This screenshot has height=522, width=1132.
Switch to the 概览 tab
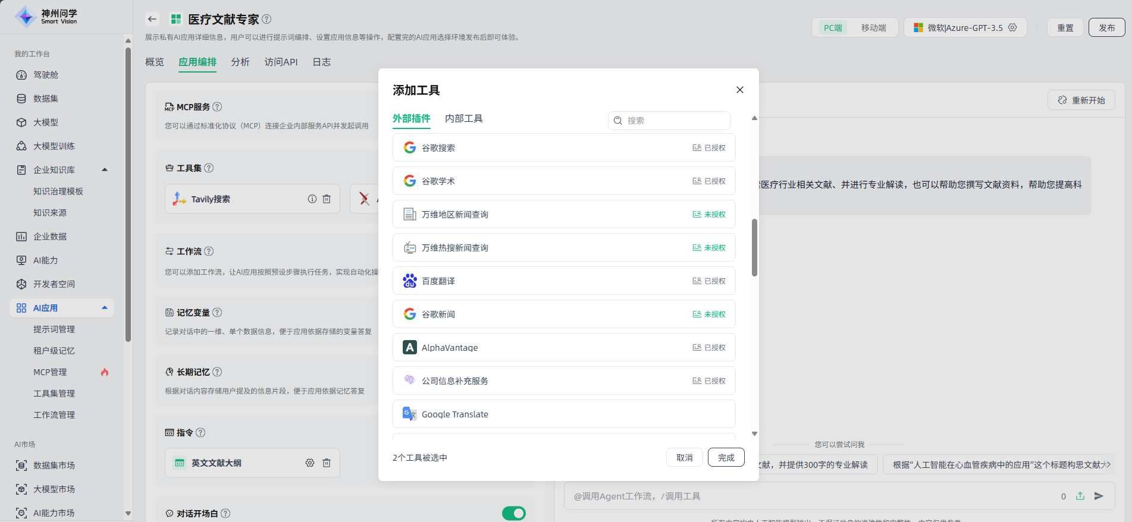click(x=155, y=62)
